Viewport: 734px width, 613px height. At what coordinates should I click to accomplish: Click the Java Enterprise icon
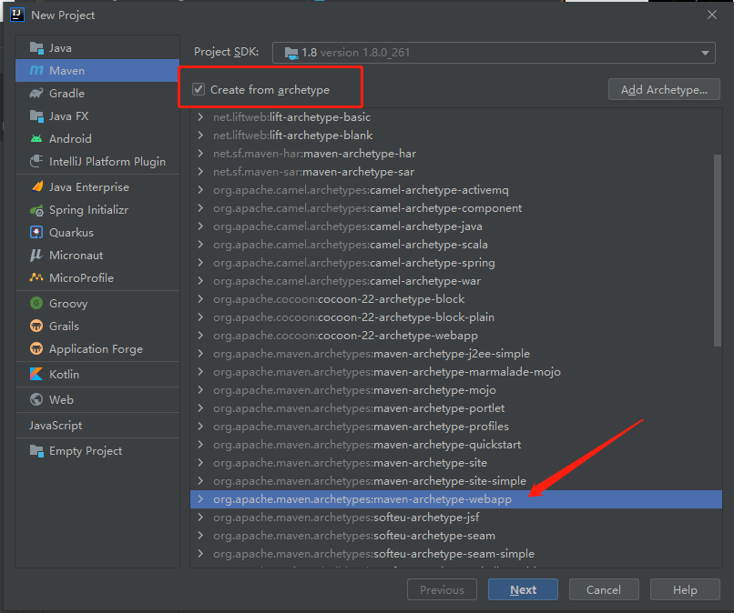pos(36,187)
